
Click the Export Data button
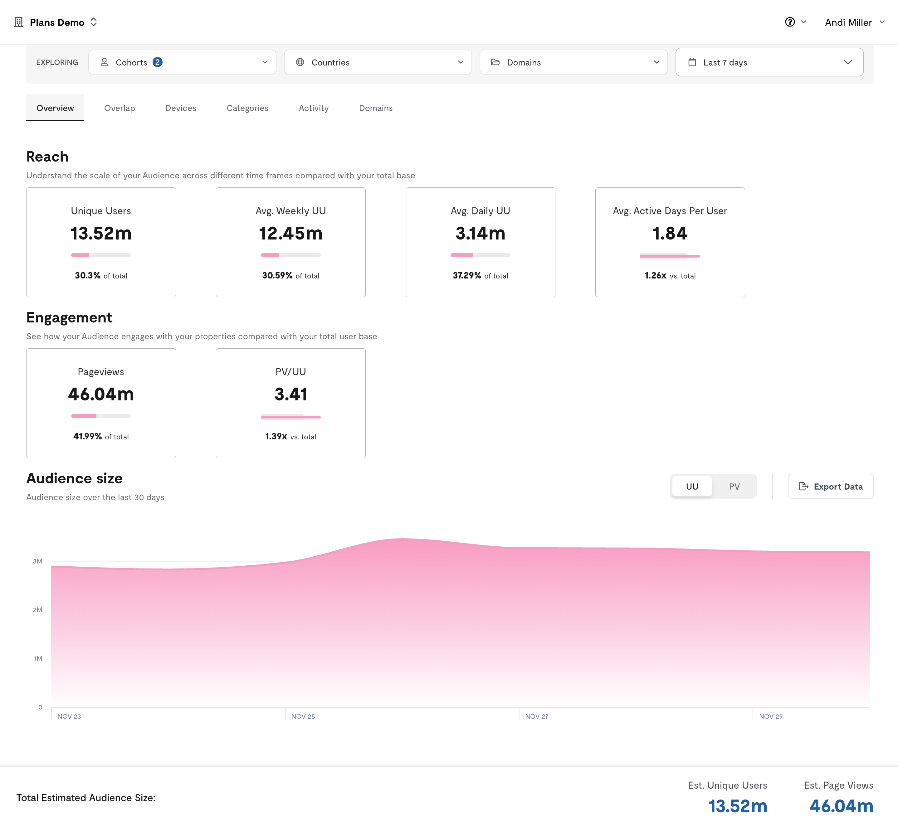point(830,486)
